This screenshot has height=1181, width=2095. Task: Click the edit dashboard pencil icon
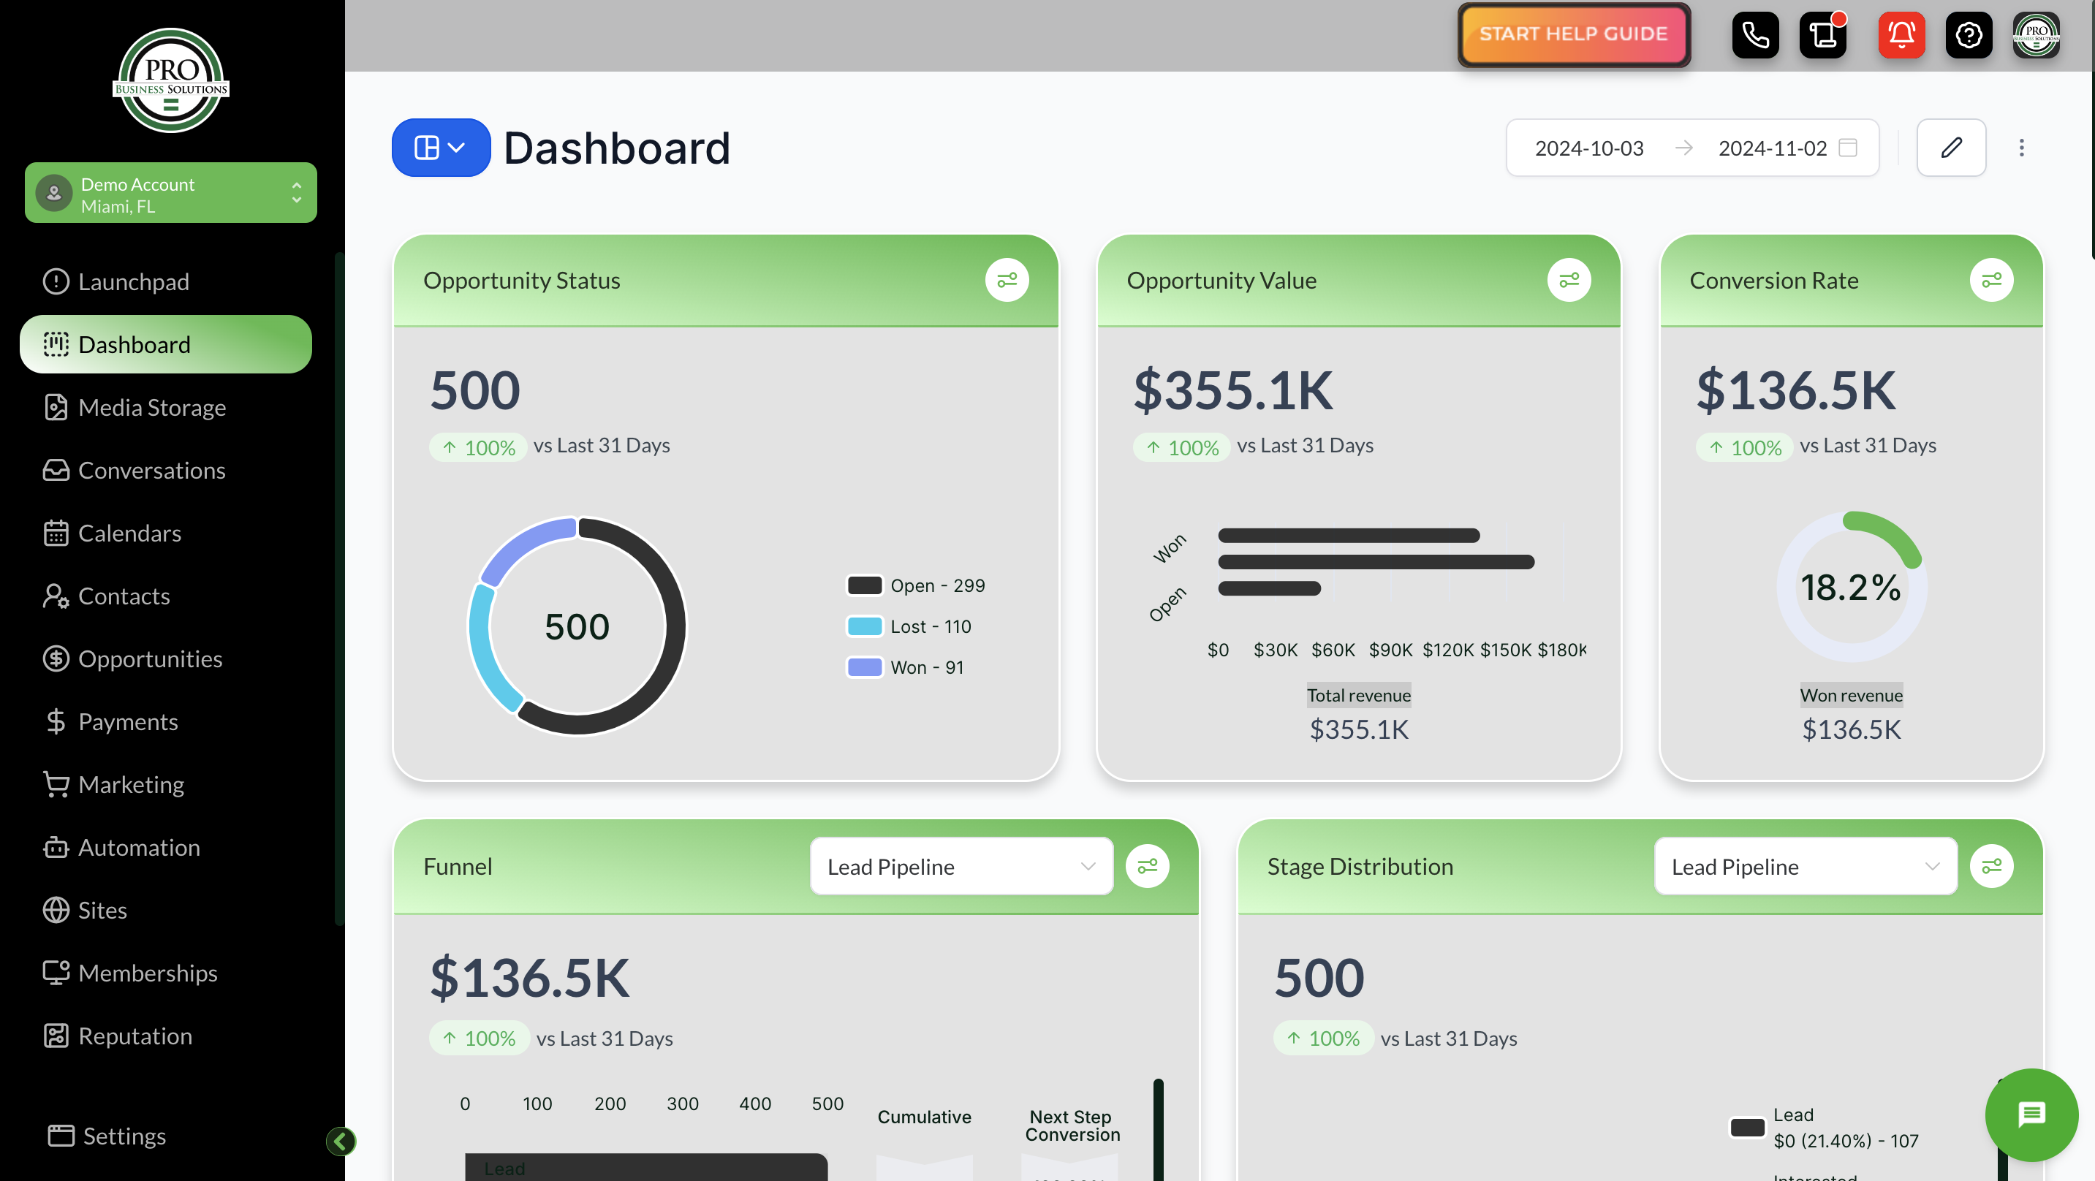point(1950,148)
